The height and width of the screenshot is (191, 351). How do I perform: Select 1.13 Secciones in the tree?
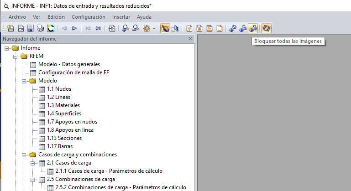tap(64, 138)
